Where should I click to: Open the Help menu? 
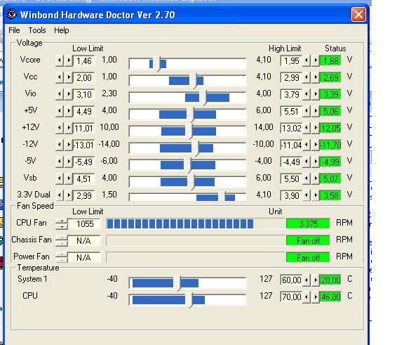point(61,30)
